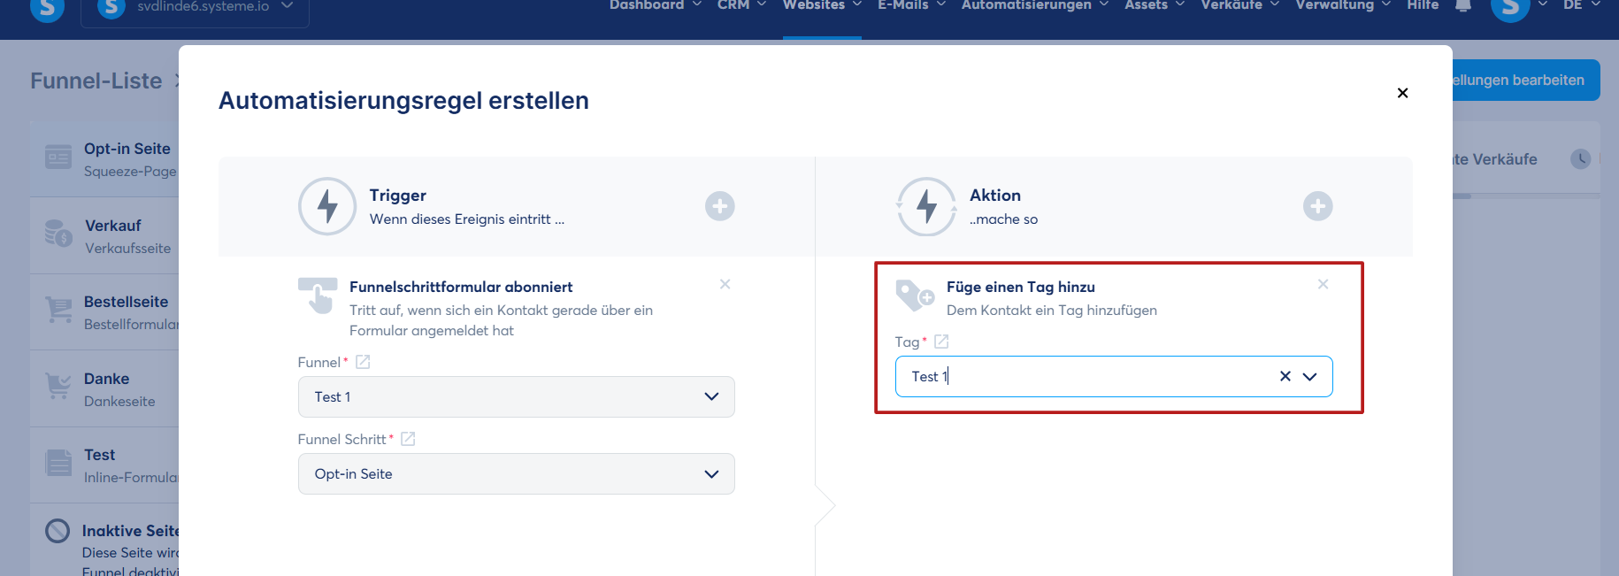Open the Funnel Schritt external link icon
The height and width of the screenshot is (576, 1619).
[x=408, y=439]
